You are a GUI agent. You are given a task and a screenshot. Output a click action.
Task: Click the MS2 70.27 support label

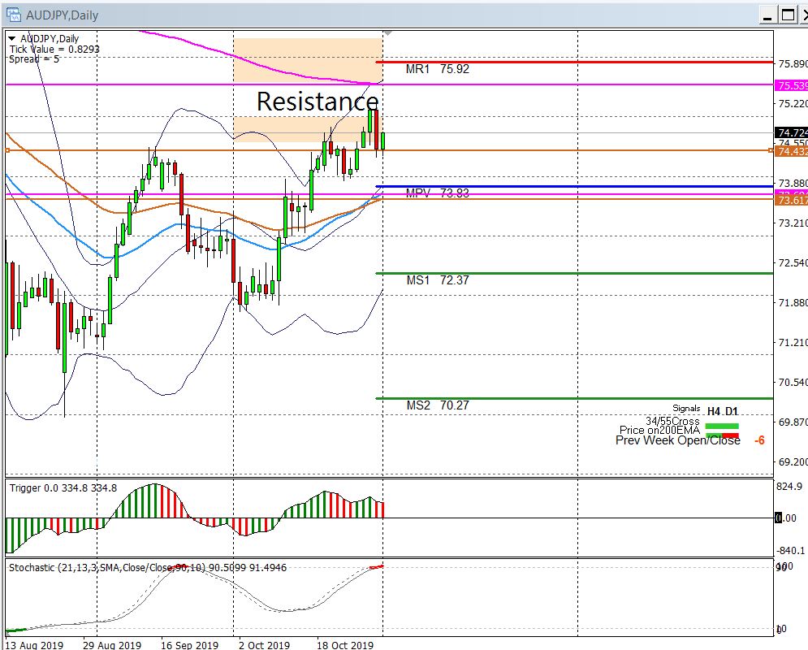pyautogui.click(x=437, y=405)
